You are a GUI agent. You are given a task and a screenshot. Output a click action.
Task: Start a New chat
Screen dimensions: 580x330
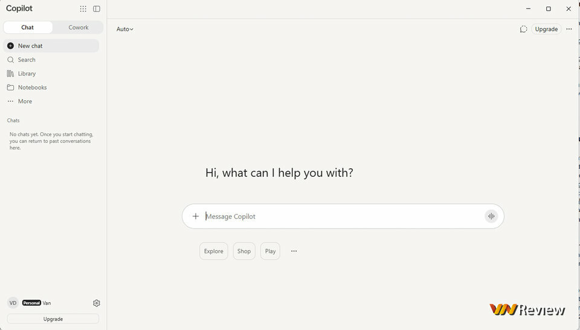51,46
